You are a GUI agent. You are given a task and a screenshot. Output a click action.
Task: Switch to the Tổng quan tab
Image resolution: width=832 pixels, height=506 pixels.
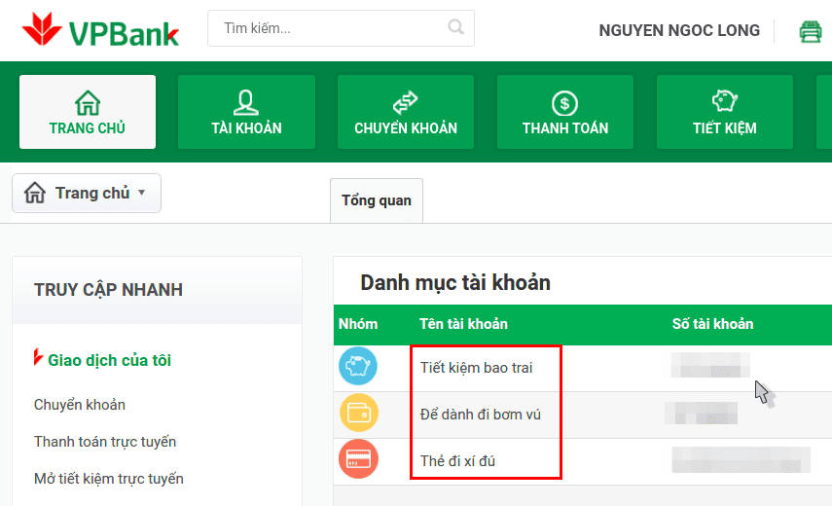point(376,200)
